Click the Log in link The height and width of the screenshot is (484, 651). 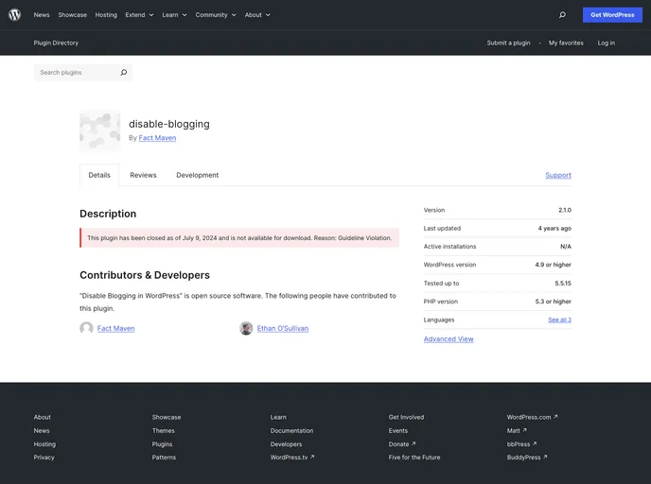[x=607, y=43]
